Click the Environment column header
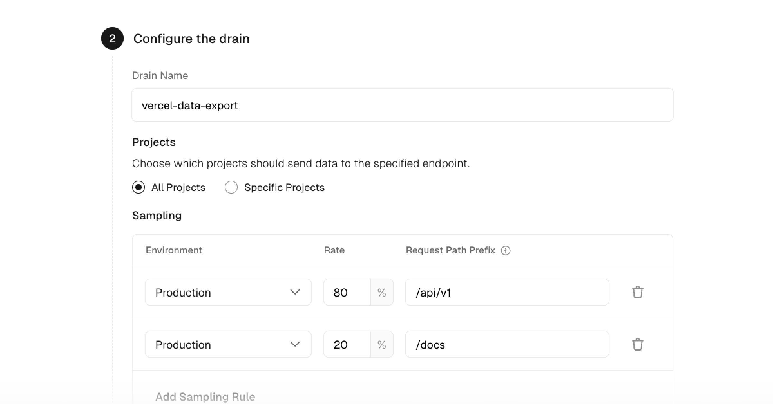773x404 pixels. click(x=174, y=250)
